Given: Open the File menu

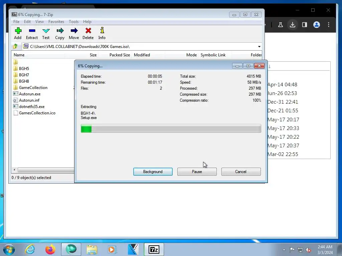Looking at the screenshot, I should pos(16,22).
